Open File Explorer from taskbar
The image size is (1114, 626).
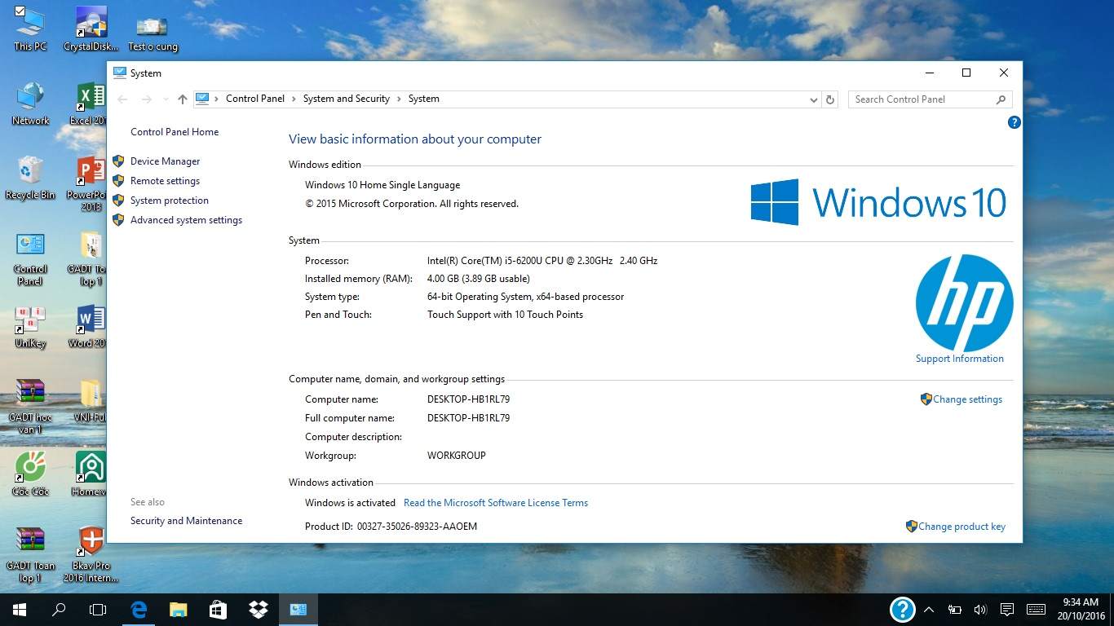click(179, 609)
